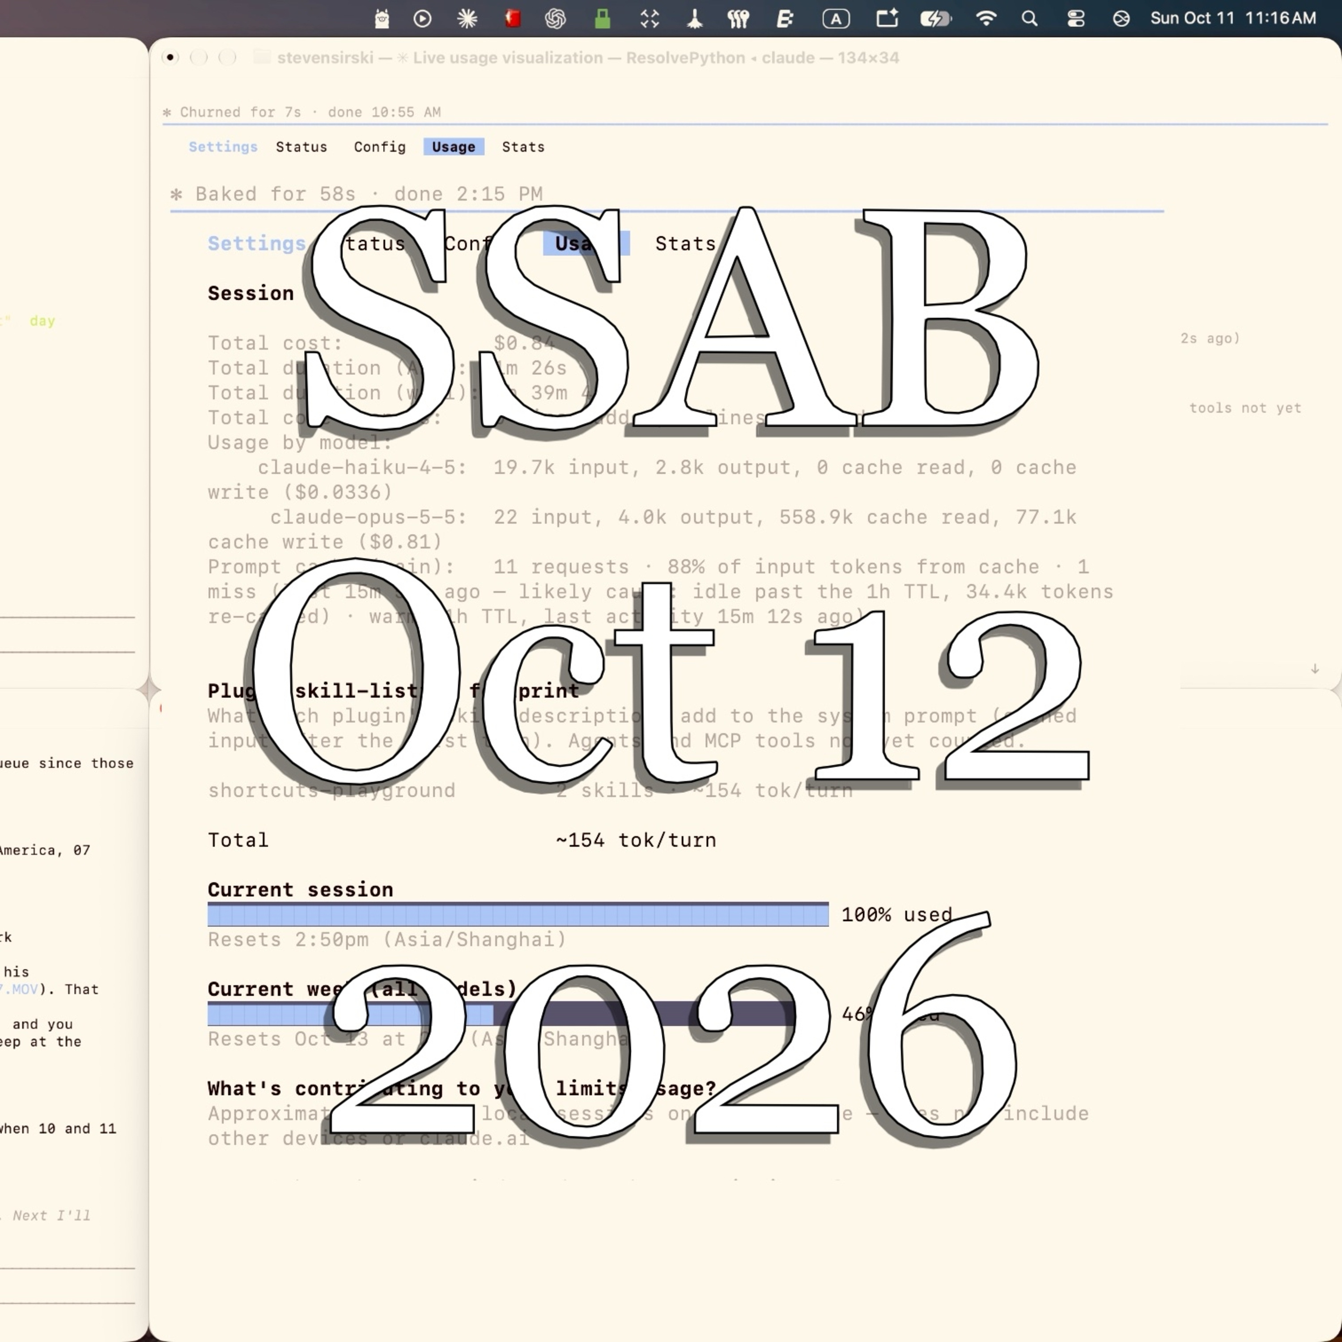Click the square-with-sparkle menu bar icon
The width and height of the screenshot is (1342, 1342).
click(x=887, y=18)
